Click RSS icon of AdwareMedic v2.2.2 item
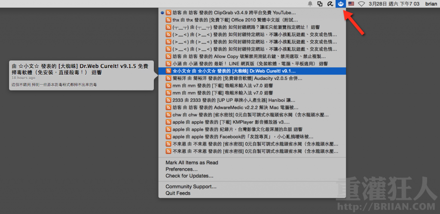Viewport: 440px width, 214px height. [168, 107]
